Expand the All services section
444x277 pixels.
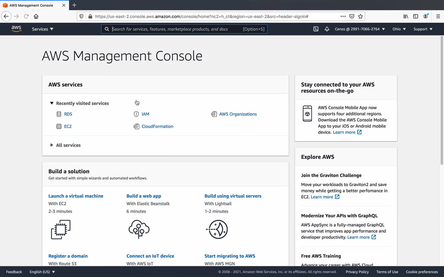(x=52, y=145)
